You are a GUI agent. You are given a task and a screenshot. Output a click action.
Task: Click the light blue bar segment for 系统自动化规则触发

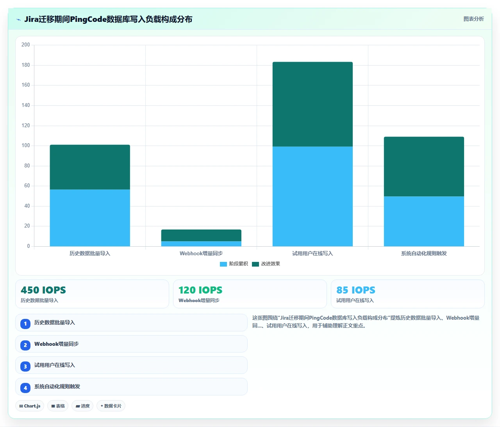point(424,221)
